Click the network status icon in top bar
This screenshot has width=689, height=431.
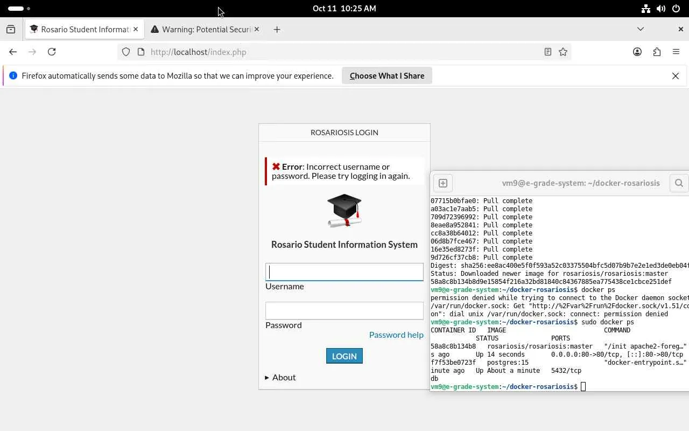click(x=646, y=9)
